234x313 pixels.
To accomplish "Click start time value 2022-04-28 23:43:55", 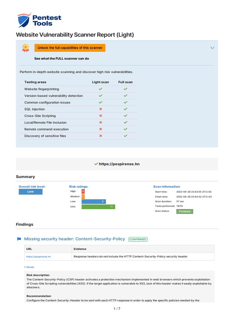I will click(x=194, y=192).
